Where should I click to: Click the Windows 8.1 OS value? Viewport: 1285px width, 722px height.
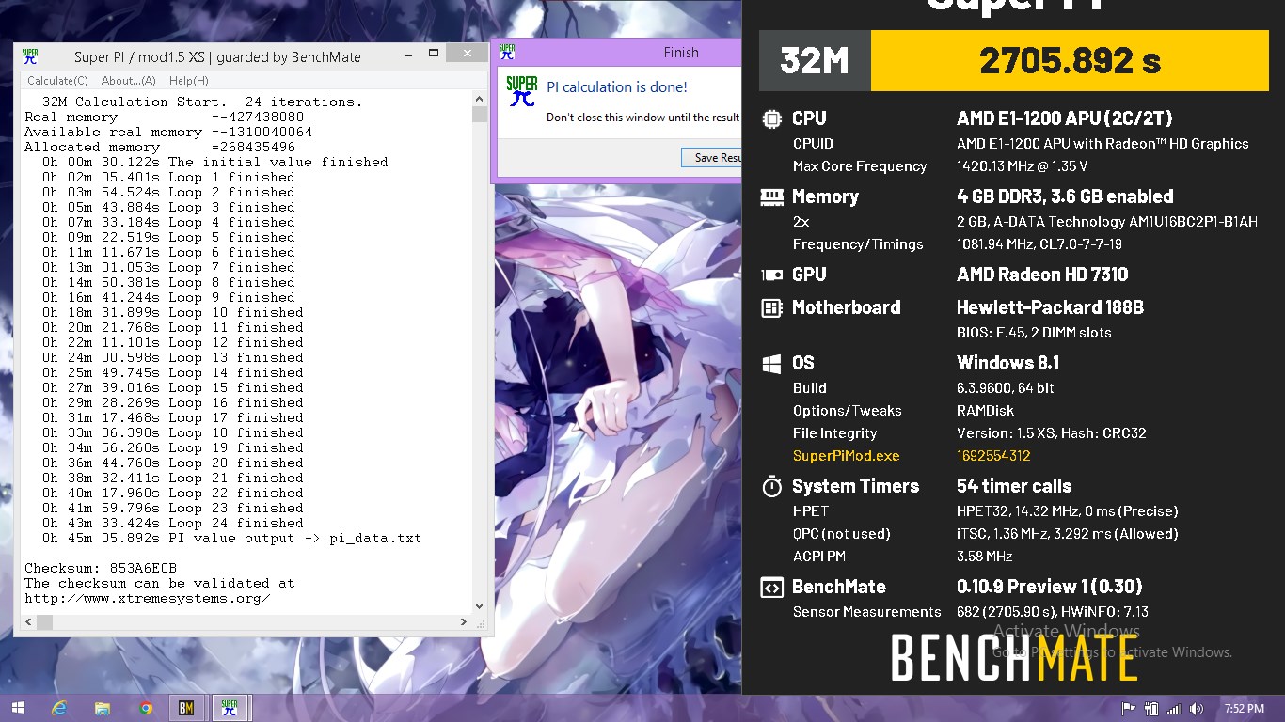1007,363
